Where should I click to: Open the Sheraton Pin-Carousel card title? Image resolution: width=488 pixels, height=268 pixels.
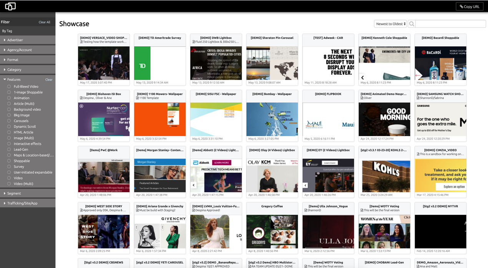click(x=272, y=38)
